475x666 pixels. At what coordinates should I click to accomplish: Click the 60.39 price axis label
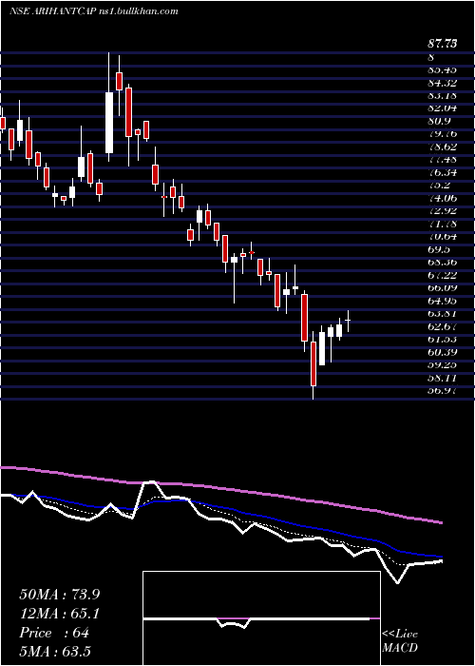click(442, 352)
